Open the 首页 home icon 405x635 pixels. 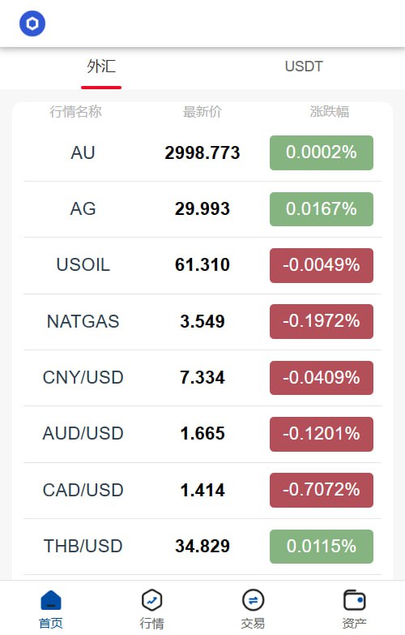tap(50, 600)
